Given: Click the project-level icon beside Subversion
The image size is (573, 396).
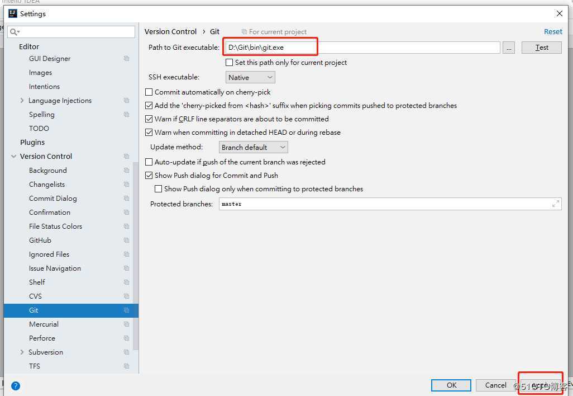Looking at the screenshot, I should pos(126,352).
